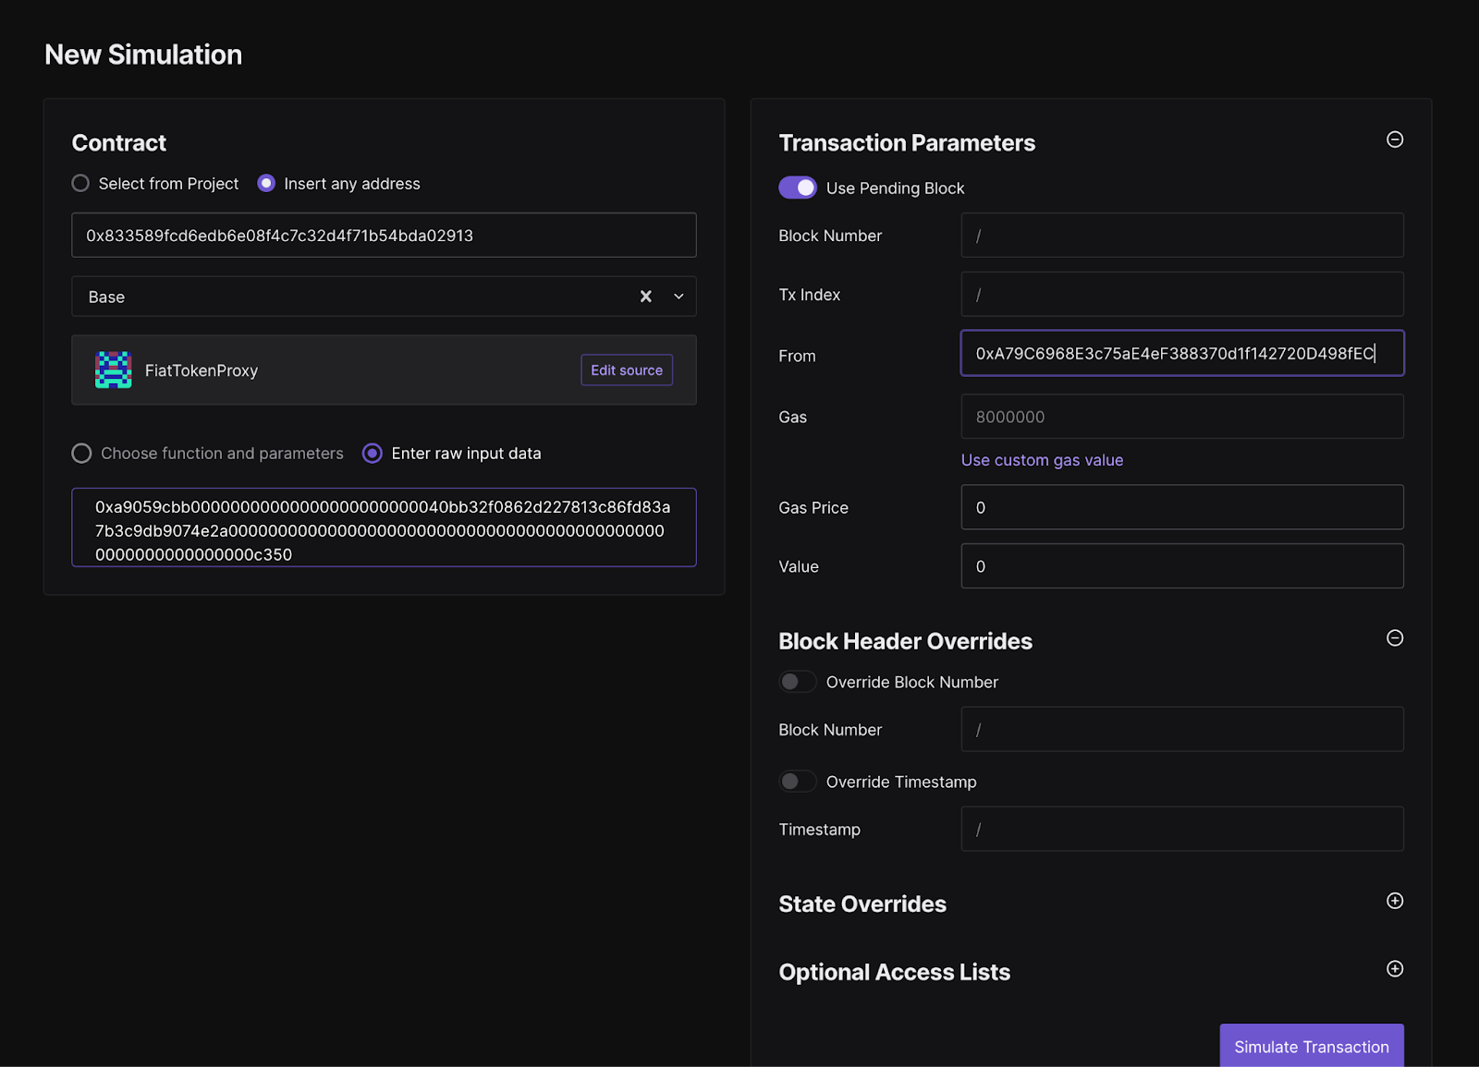Screen dimensions: 1479x1067
Task: Enable Override Block Number switch
Action: 798,682
